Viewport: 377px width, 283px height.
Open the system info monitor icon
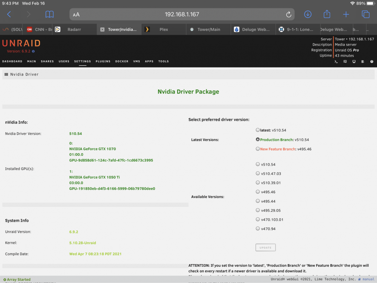pyautogui.click(x=354, y=62)
